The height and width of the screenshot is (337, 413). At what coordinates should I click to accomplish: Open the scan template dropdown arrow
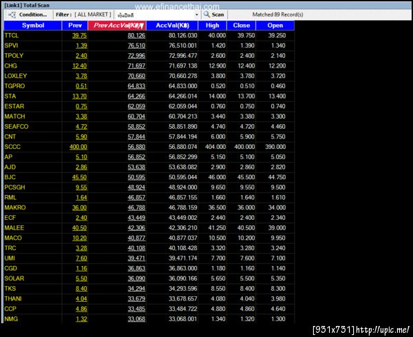(x=196, y=15)
